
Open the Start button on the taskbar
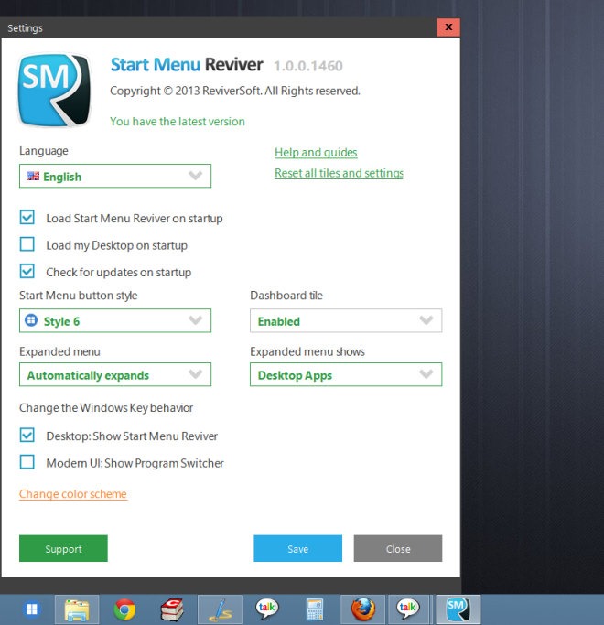coord(32,609)
